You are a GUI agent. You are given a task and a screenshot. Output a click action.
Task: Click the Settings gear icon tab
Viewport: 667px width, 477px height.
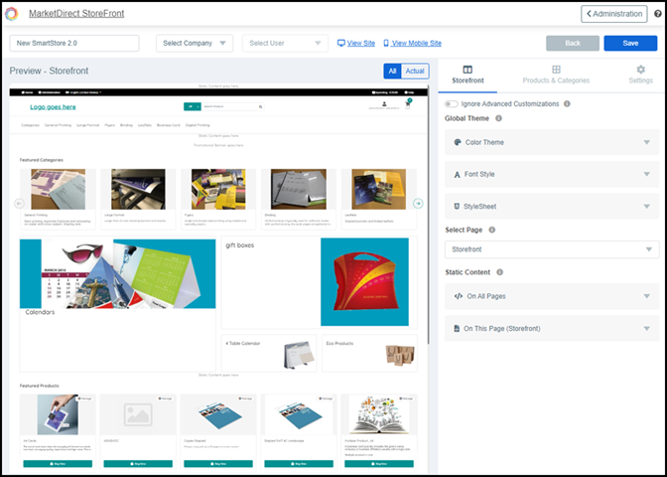click(x=640, y=75)
